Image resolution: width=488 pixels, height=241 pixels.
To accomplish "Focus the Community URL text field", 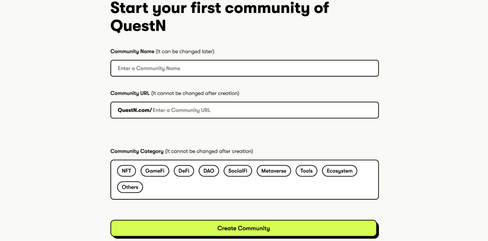I will click(x=263, y=110).
